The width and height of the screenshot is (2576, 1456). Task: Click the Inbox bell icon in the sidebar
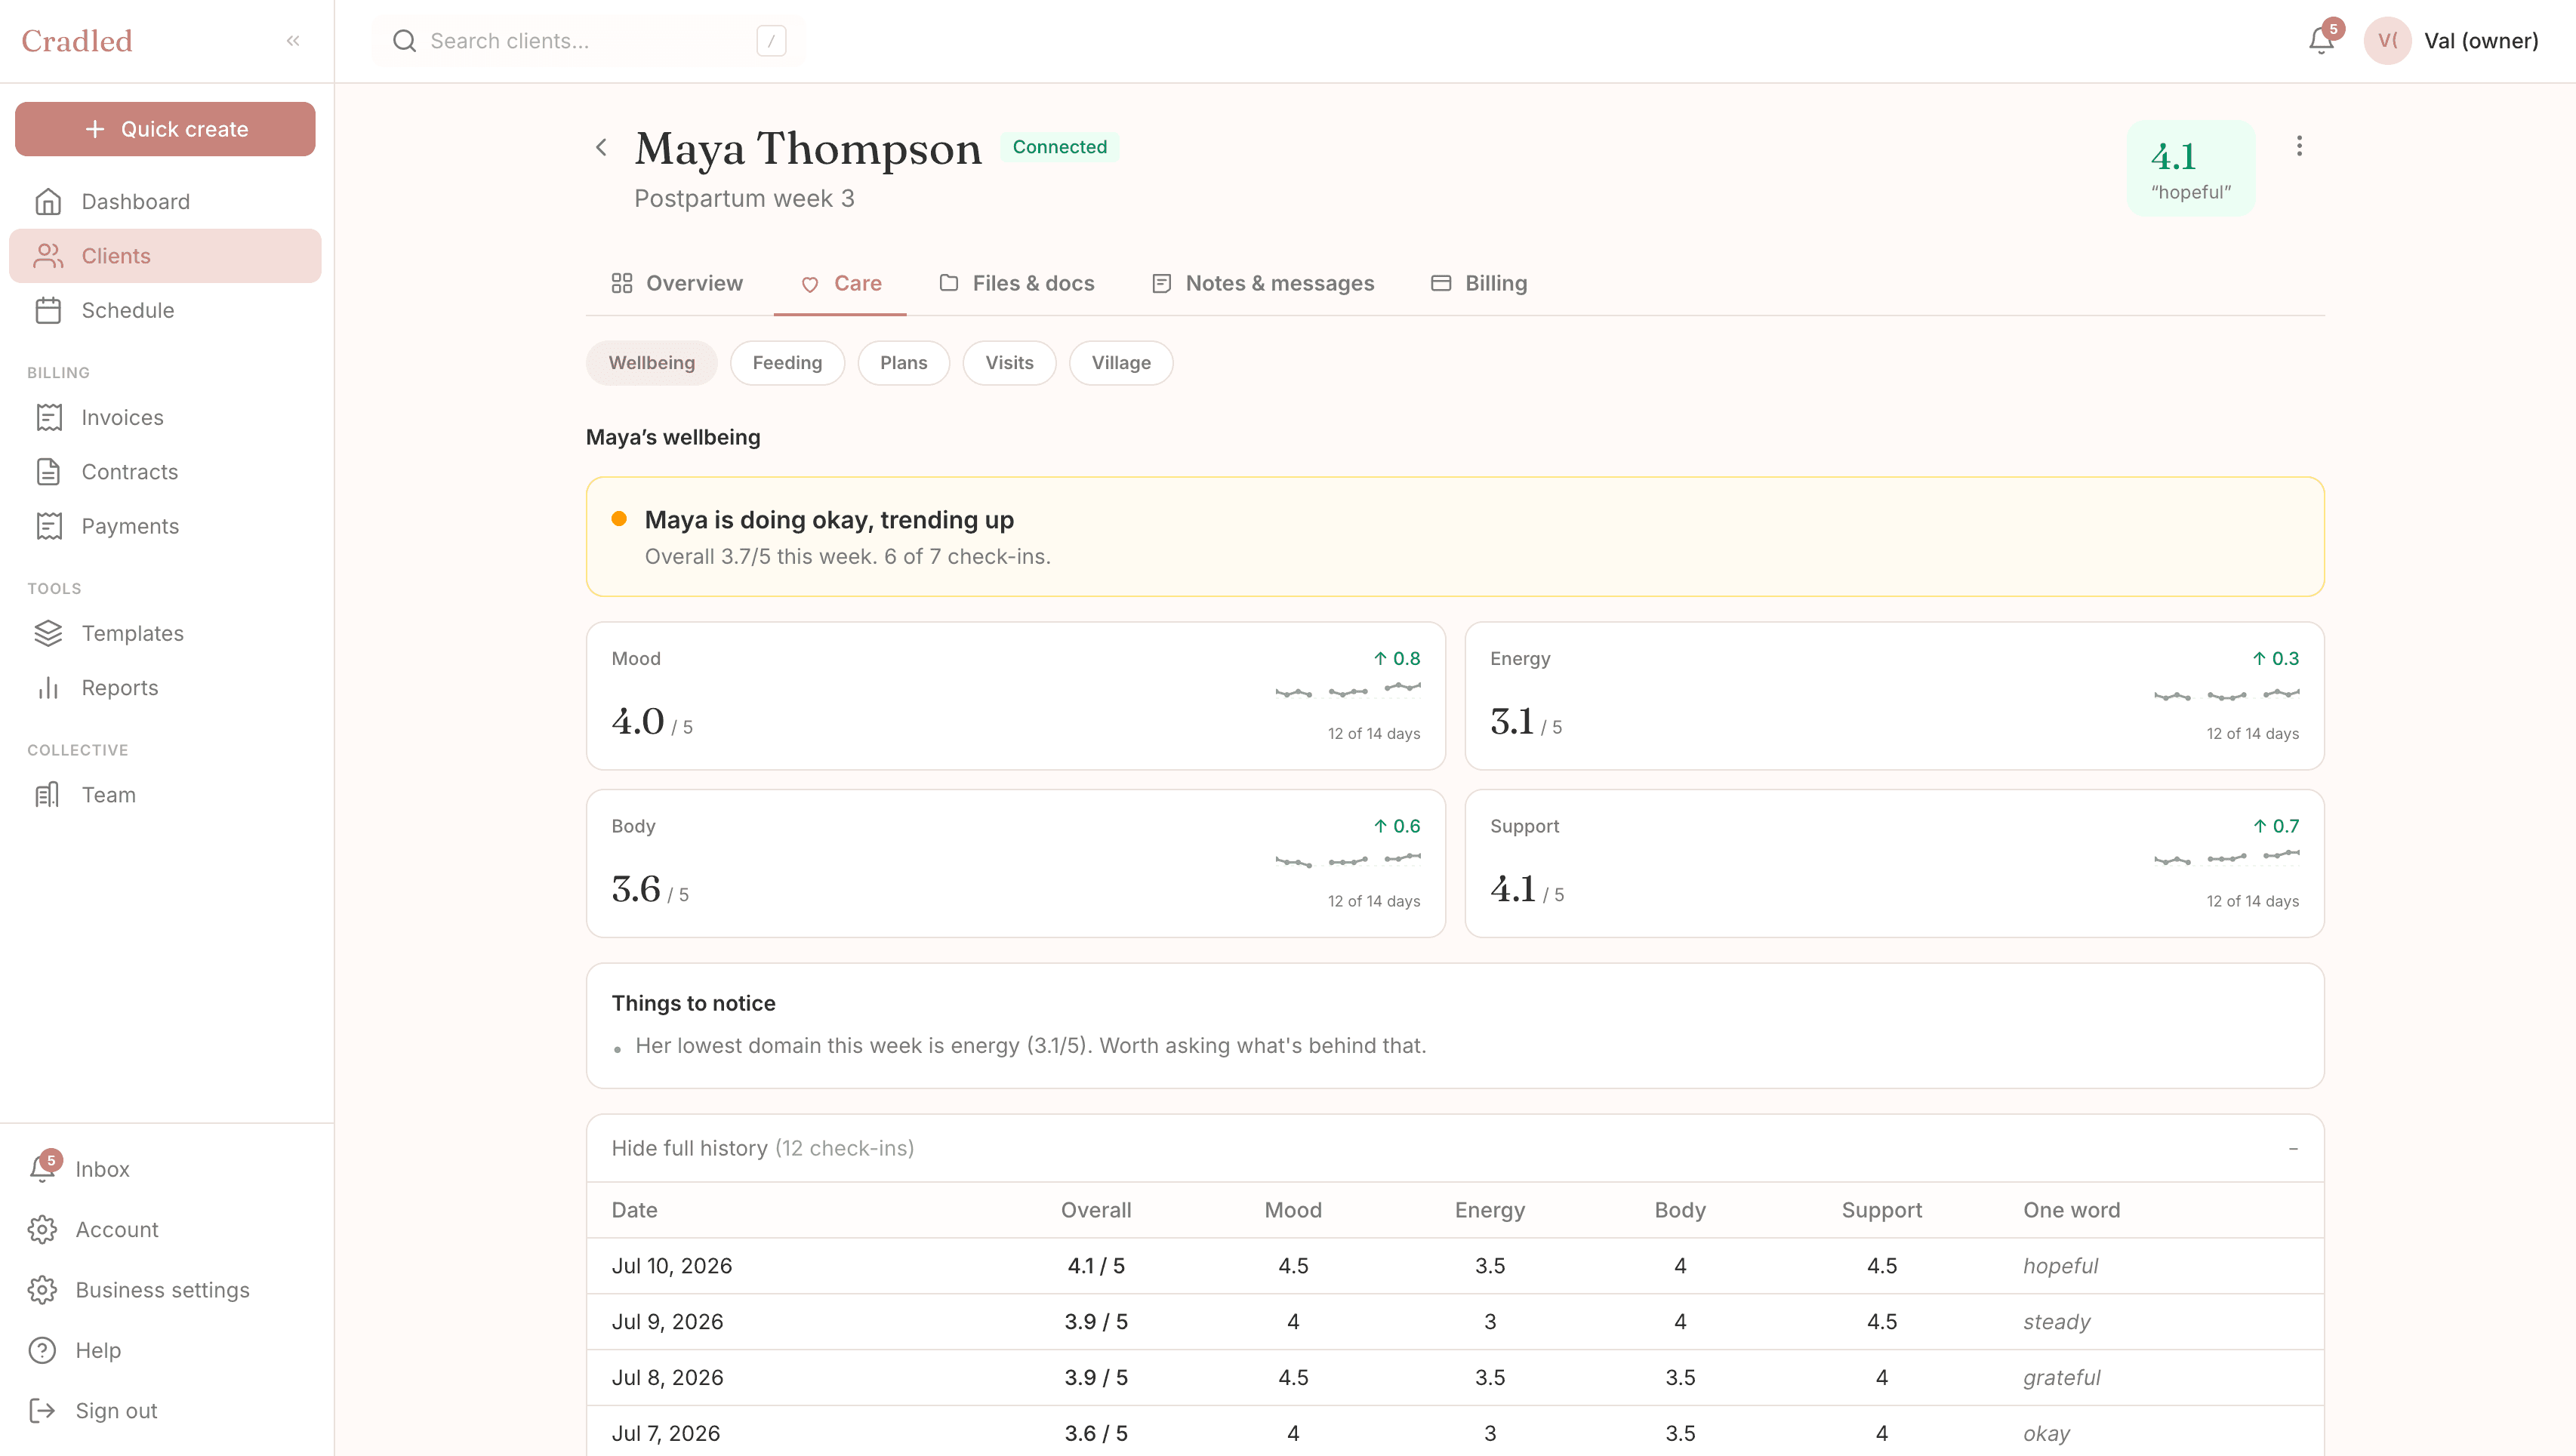42,1169
